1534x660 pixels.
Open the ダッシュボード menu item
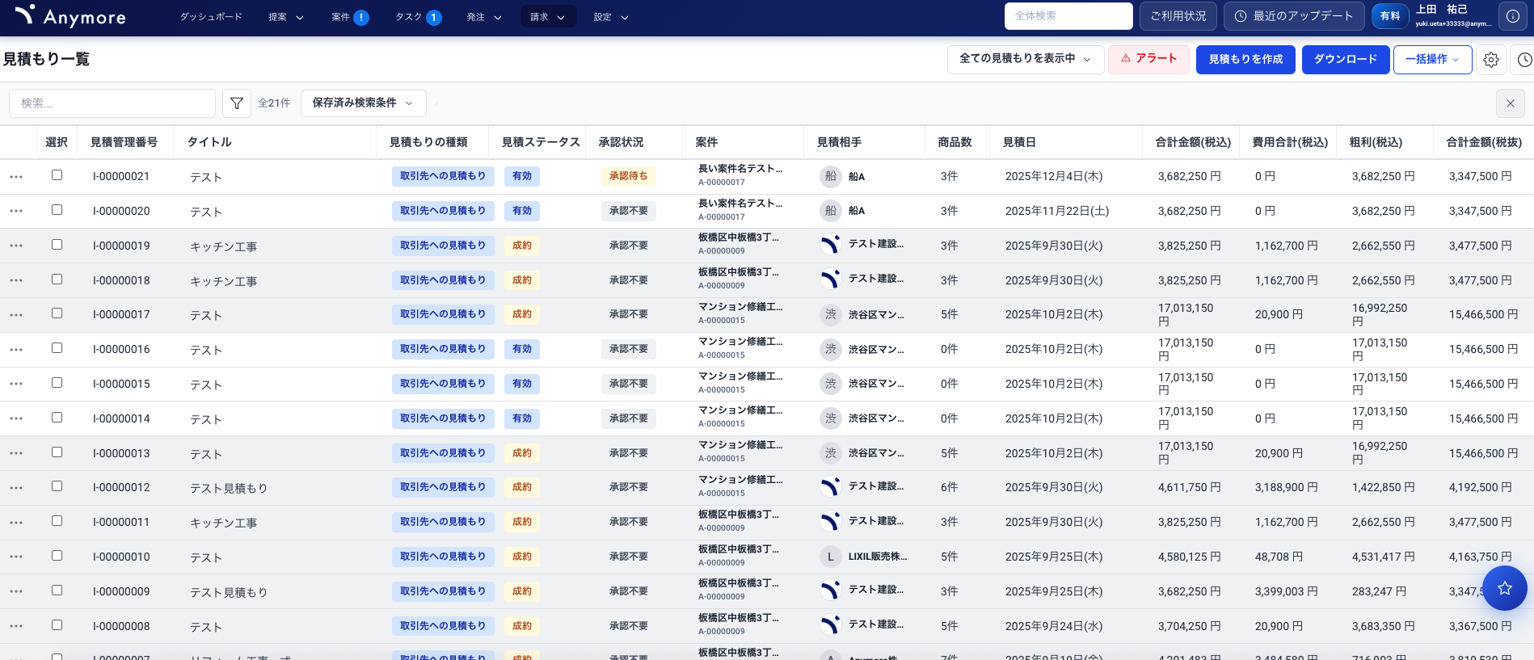pyautogui.click(x=211, y=17)
